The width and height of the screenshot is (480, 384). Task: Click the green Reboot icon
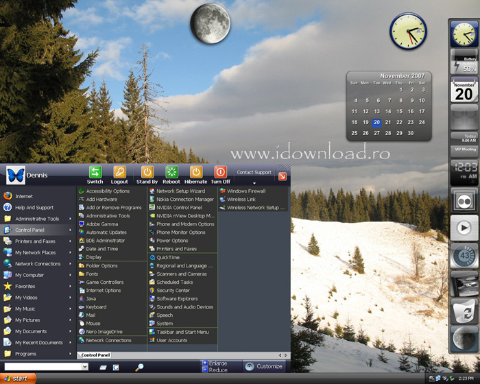tap(171, 172)
